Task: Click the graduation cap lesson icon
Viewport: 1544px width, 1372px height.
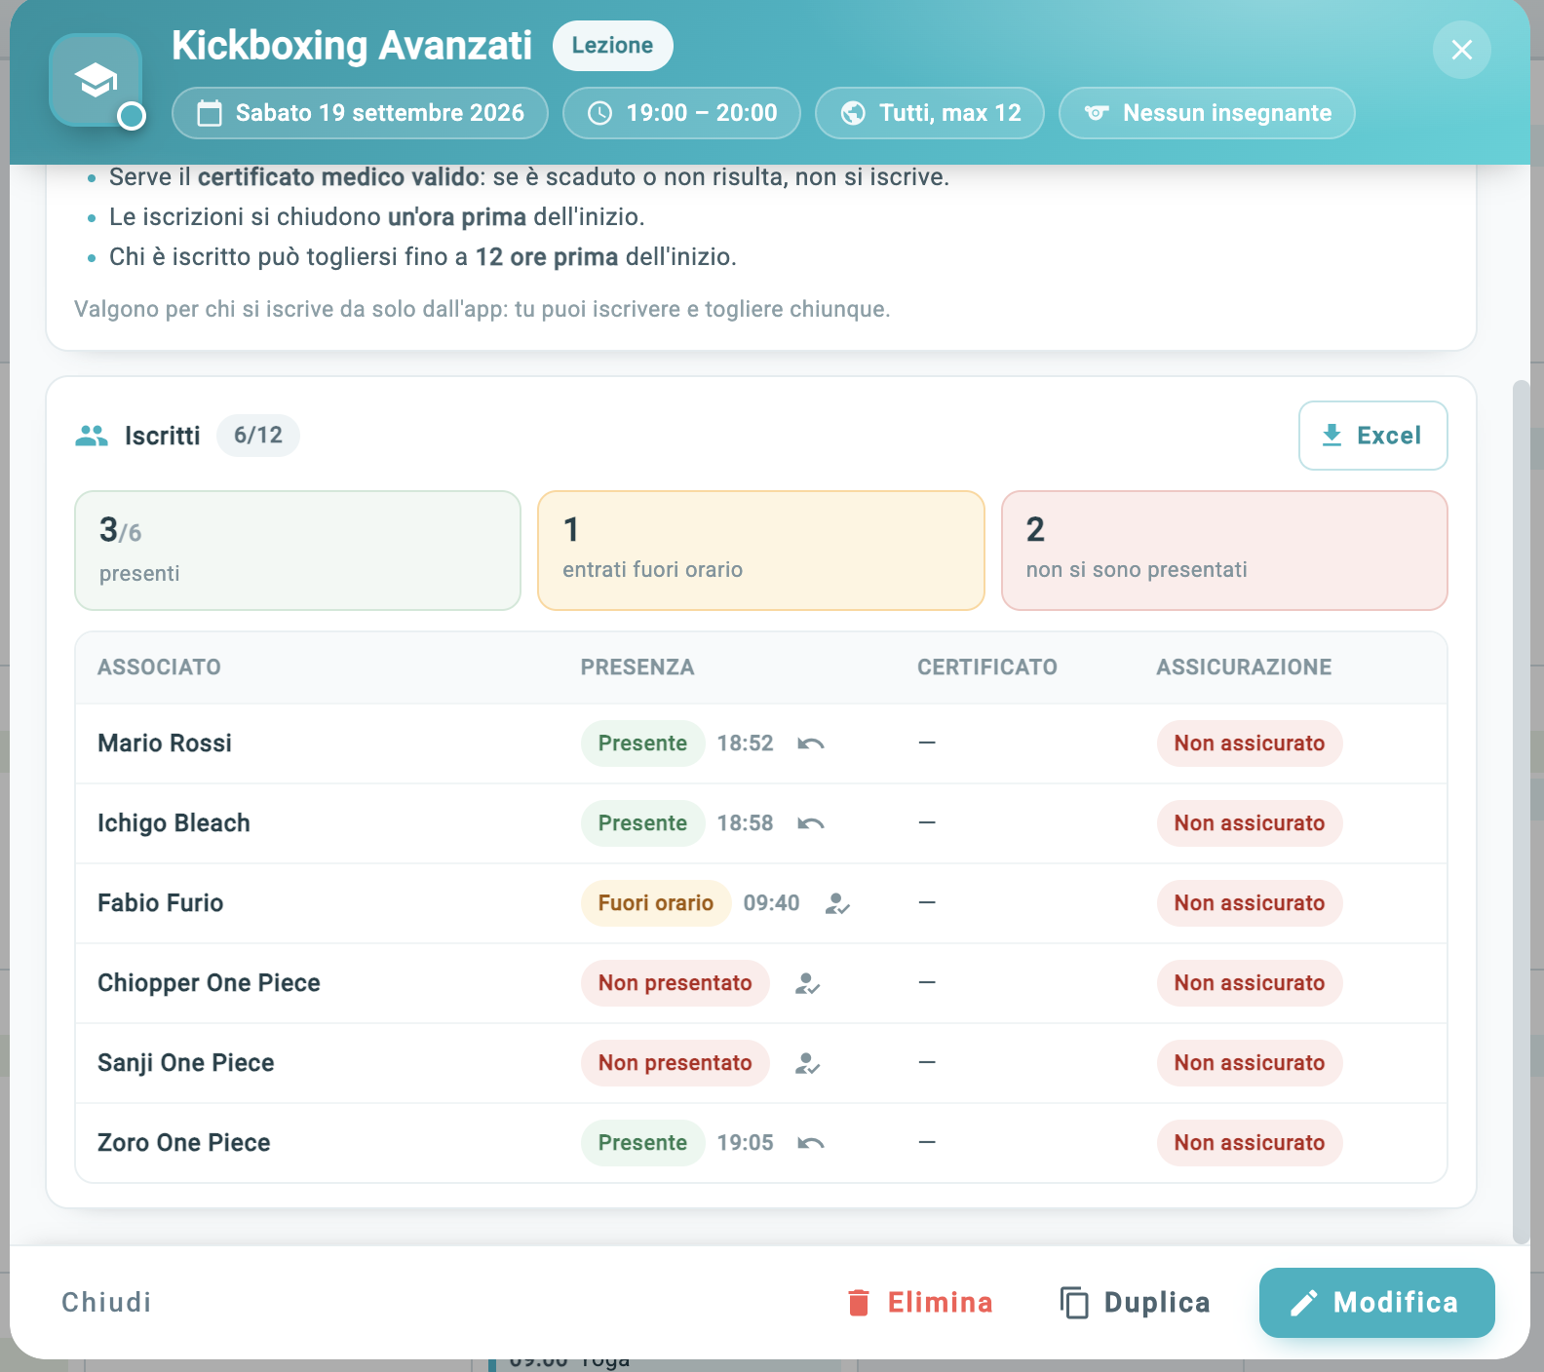Action: point(96,80)
